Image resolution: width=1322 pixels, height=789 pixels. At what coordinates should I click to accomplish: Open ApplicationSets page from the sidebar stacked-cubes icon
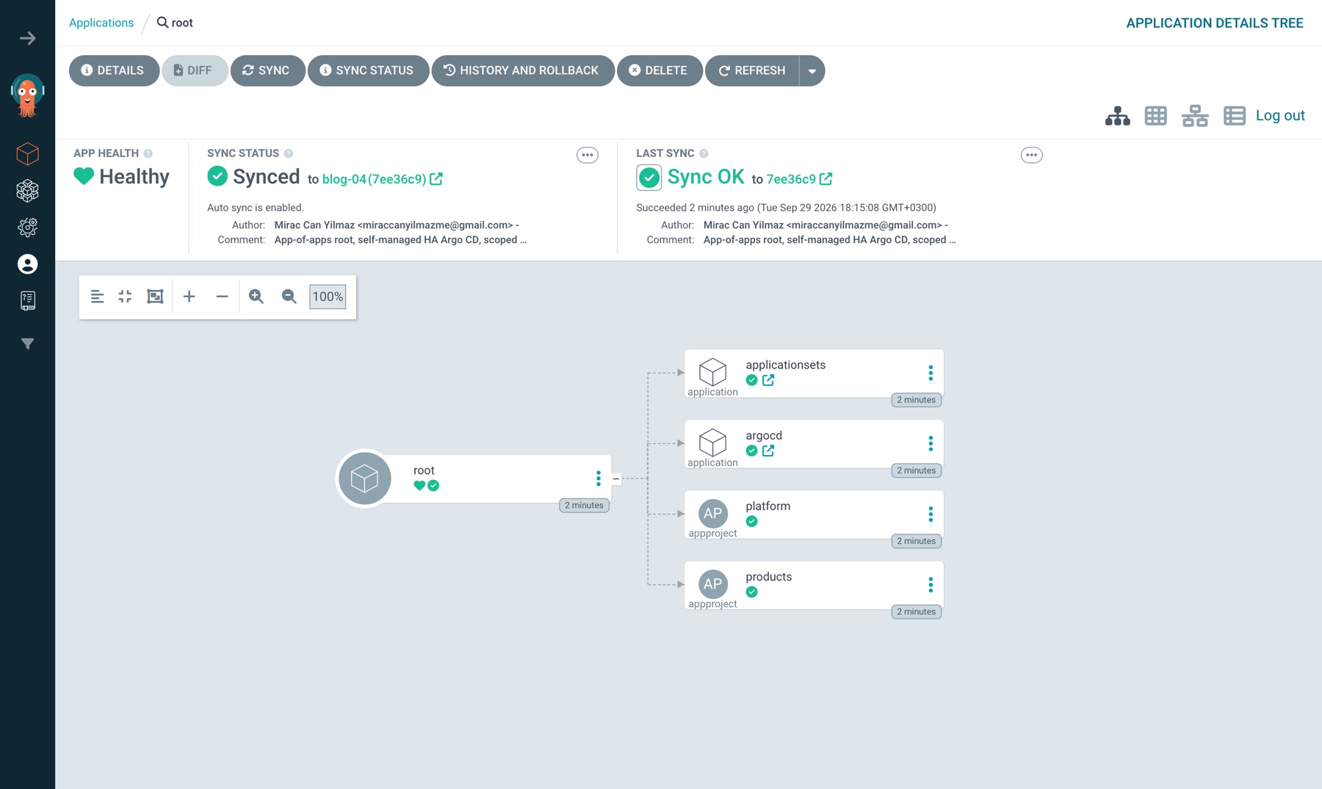(x=27, y=191)
